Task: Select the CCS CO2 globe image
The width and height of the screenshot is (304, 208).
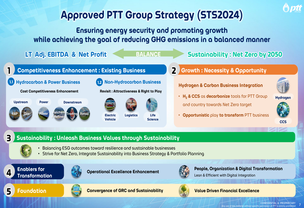Action: tap(283, 110)
